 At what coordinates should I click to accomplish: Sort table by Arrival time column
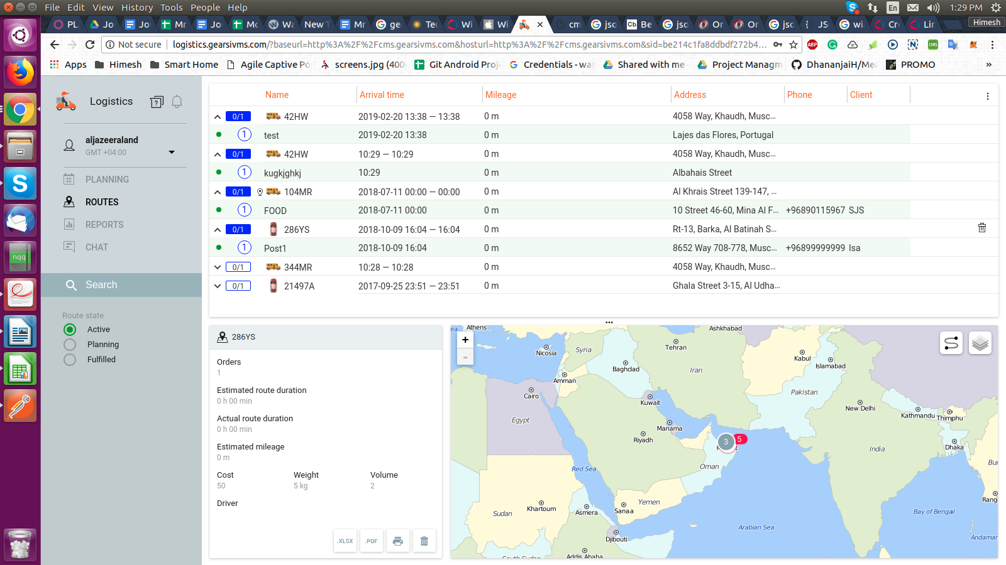(382, 95)
